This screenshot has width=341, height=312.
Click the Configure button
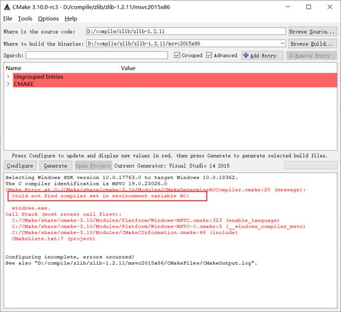20,166
